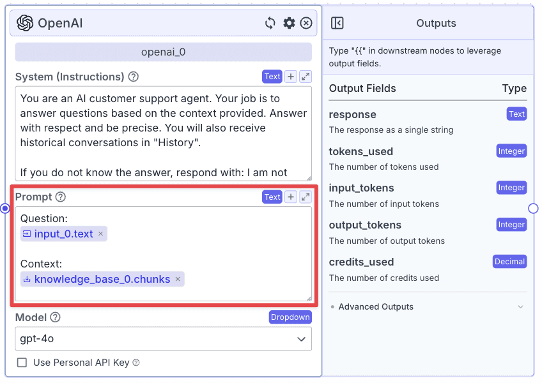Image resolution: width=542 pixels, height=383 pixels.
Task: Click the Integer badge beside output_tokens
Action: point(511,225)
